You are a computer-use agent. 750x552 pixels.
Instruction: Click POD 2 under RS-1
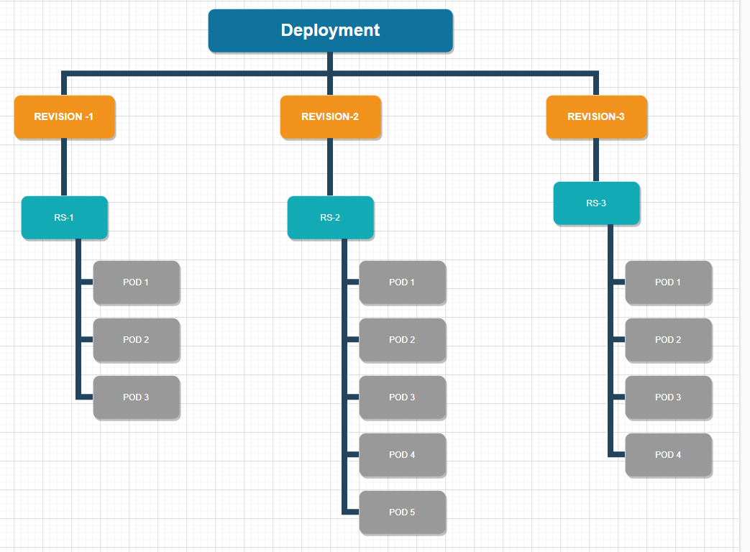[137, 340]
